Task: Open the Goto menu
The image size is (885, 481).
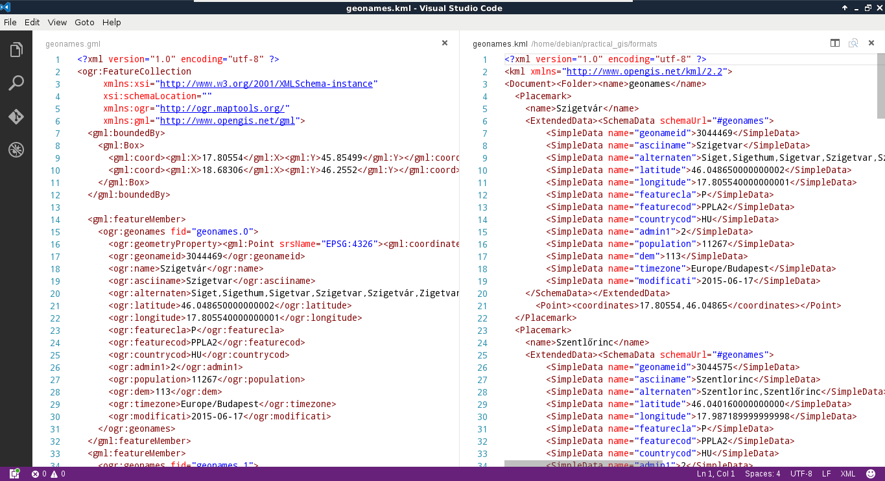Action: 84,22
